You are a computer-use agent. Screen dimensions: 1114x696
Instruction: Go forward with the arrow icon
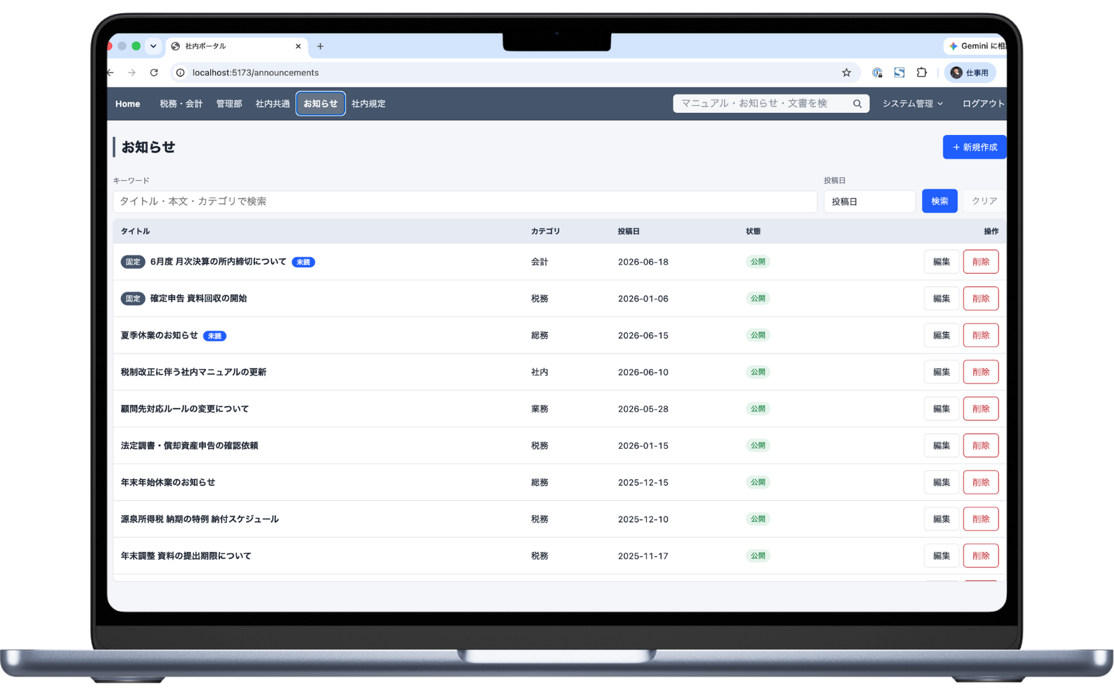tap(132, 72)
